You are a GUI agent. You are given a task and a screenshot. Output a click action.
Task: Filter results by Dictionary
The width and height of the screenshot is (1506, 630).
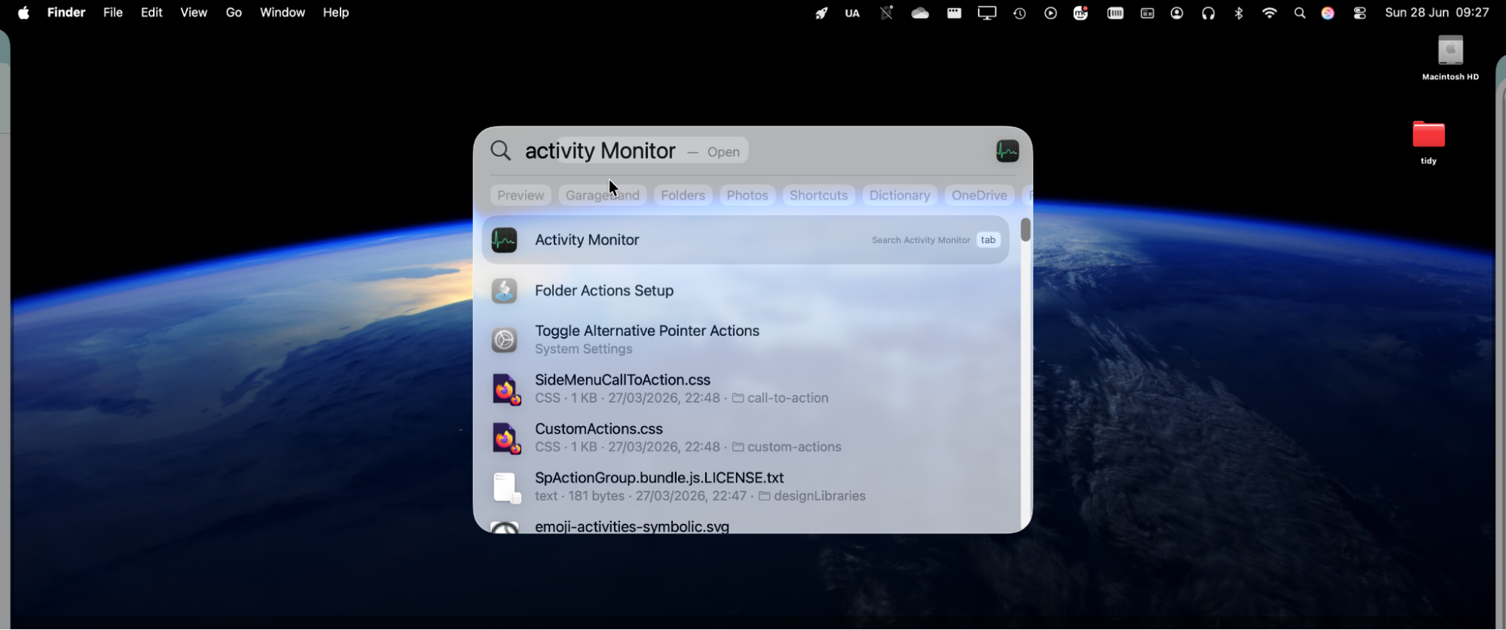(x=900, y=196)
